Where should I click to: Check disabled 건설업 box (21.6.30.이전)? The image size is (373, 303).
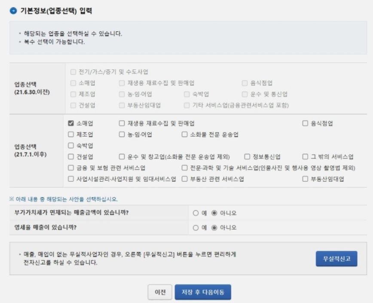coord(73,105)
